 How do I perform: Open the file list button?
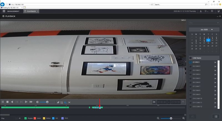coord(216,117)
